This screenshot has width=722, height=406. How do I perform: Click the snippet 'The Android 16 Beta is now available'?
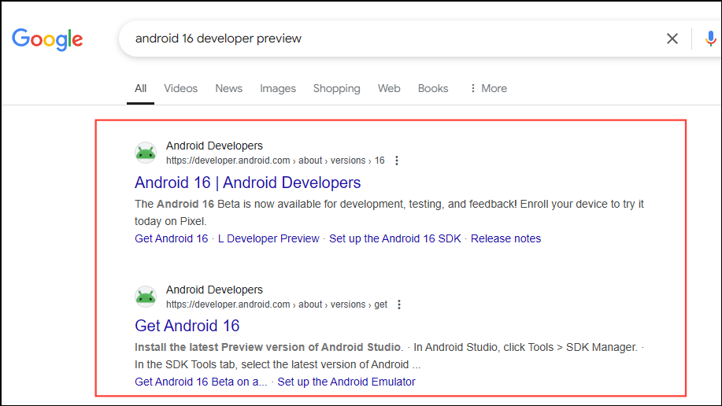(x=389, y=212)
